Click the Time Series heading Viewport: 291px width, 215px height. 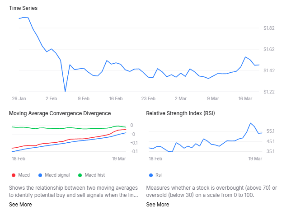23,8
